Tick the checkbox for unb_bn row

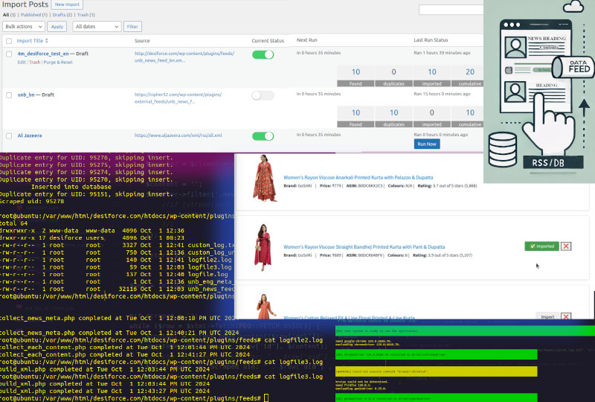9,95
